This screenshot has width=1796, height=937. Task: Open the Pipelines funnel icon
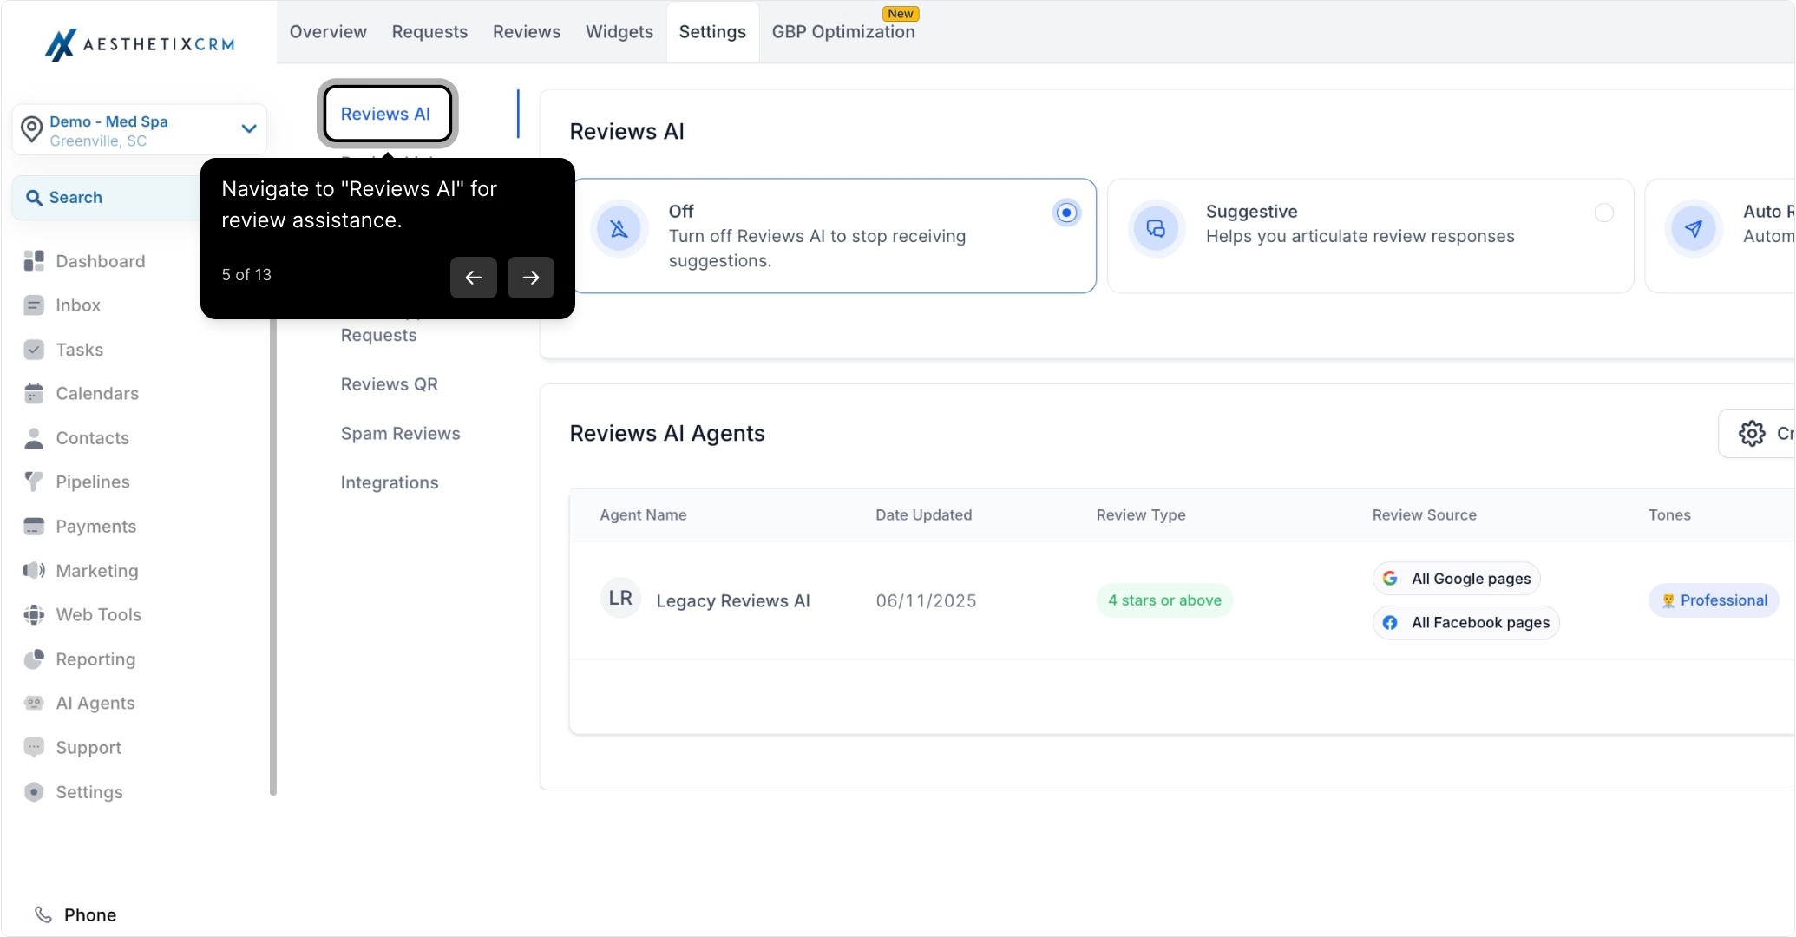click(x=34, y=482)
